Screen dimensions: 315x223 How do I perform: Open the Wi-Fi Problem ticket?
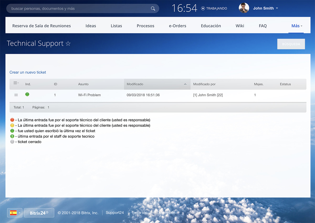point(89,95)
